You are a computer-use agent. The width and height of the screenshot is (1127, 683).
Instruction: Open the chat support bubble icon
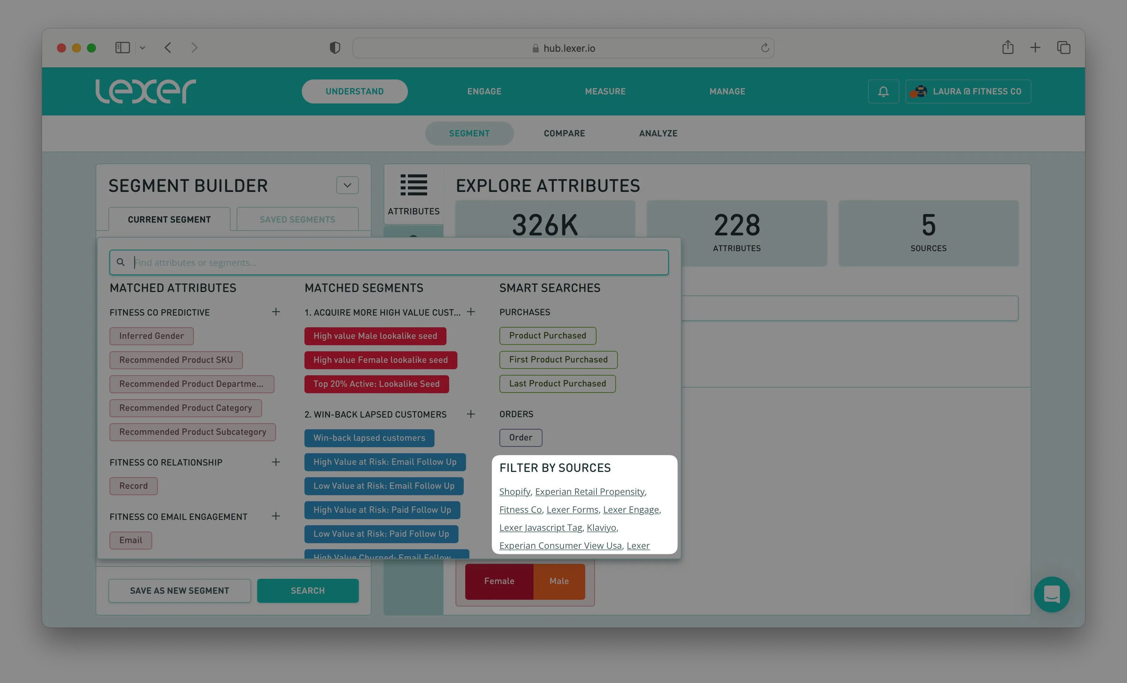1052,594
